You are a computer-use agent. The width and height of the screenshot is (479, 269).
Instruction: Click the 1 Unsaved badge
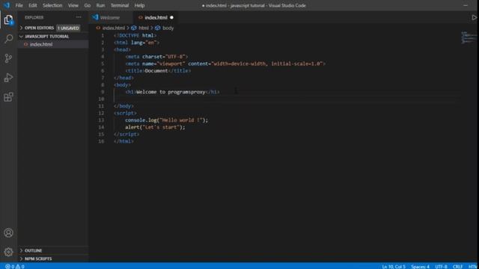pos(68,28)
